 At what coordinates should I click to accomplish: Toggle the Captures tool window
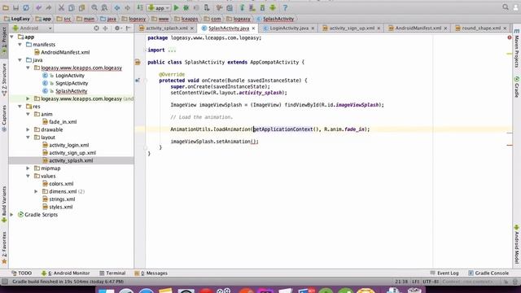pyautogui.click(x=4, y=118)
